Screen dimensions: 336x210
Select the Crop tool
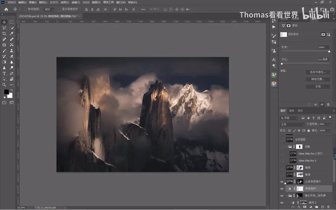pyautogui.click(x=4, y=33)
